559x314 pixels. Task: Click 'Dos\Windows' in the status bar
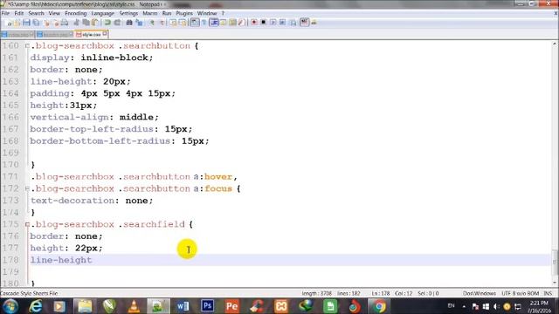click(480, 293)
